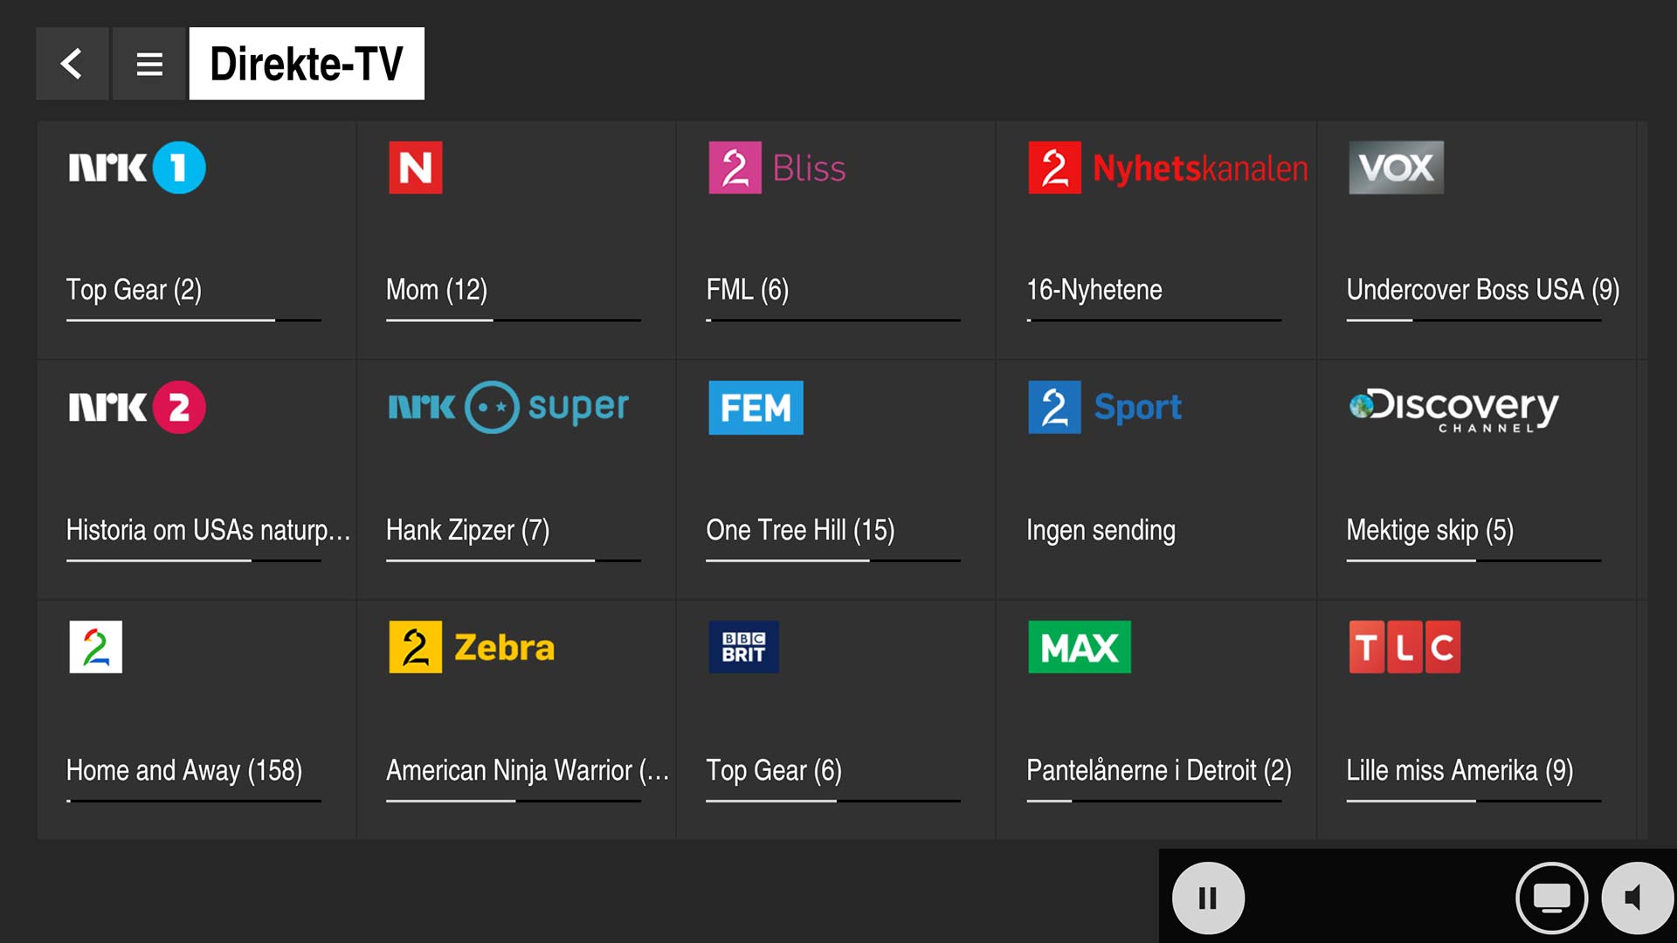Open the TV 2 Nyhetskanalen logo

1168,168
